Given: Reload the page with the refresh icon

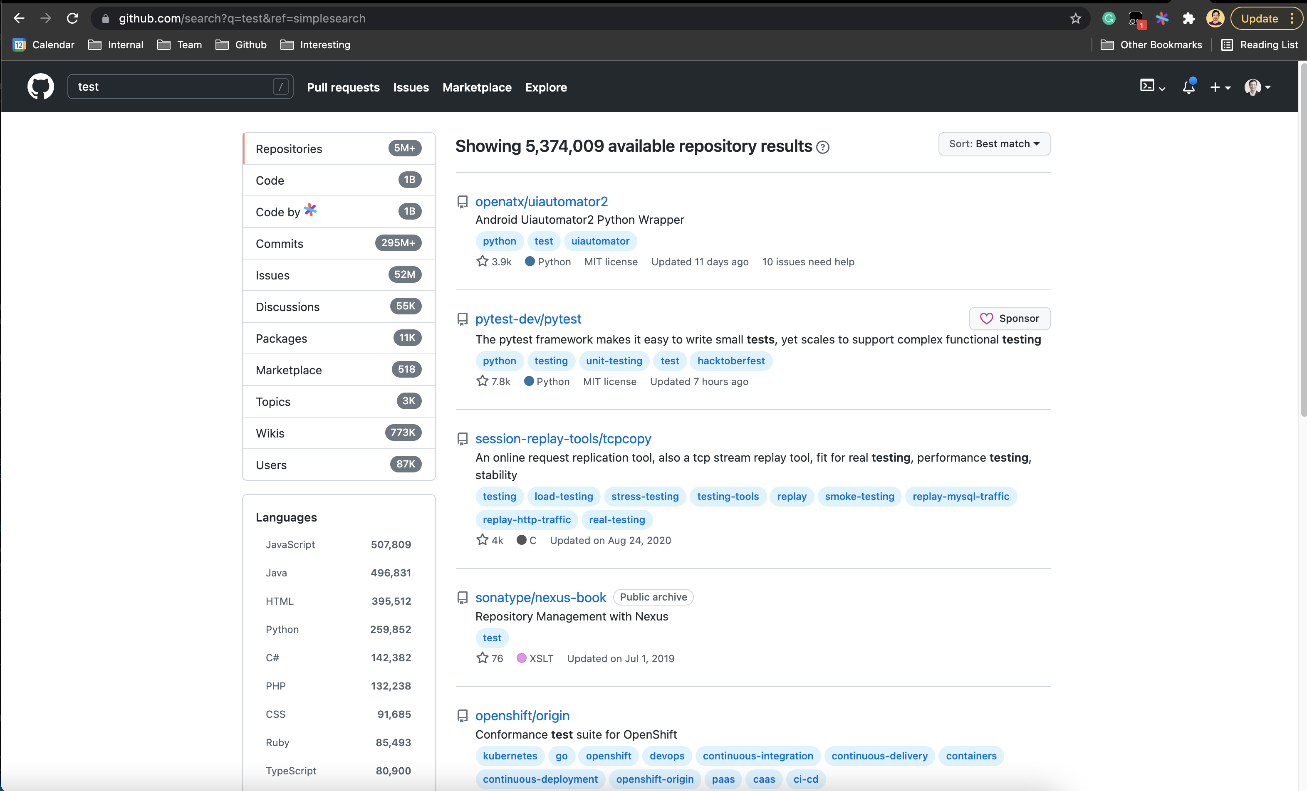Looking at the screenshot, I should (73, 19).
